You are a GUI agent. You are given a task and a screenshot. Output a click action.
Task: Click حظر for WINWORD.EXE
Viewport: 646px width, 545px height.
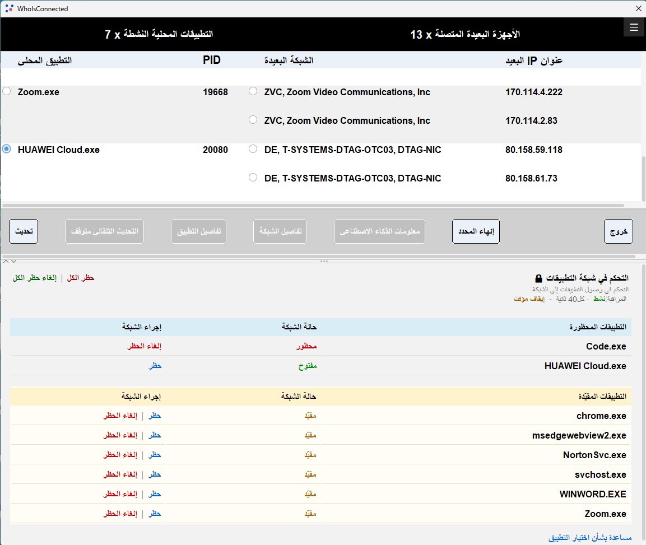click(x=155, y=494)
